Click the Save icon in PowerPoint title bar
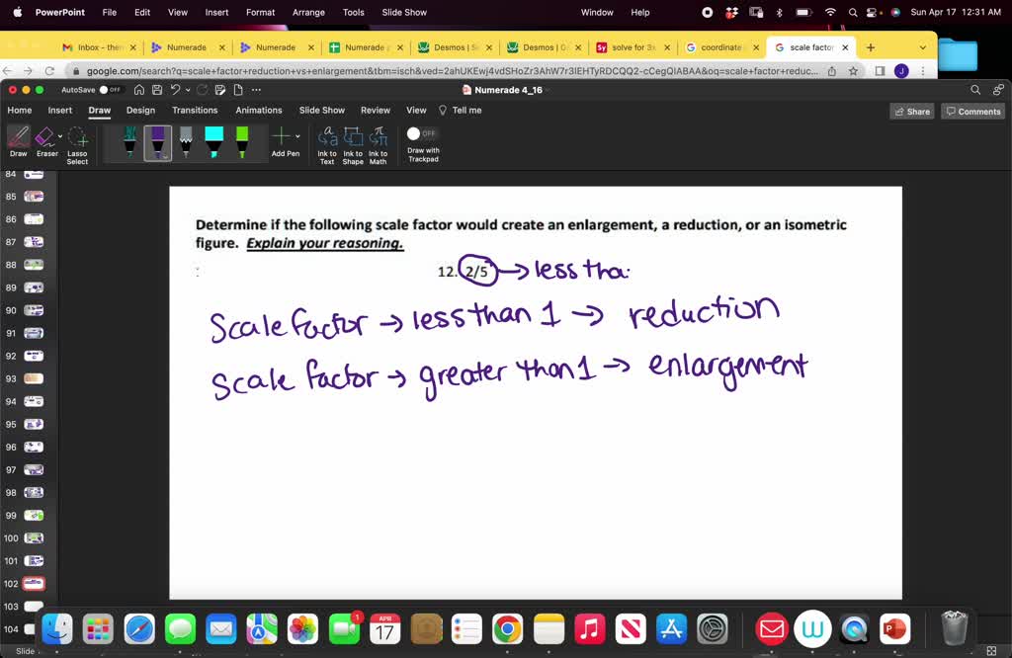 point(157,90)
